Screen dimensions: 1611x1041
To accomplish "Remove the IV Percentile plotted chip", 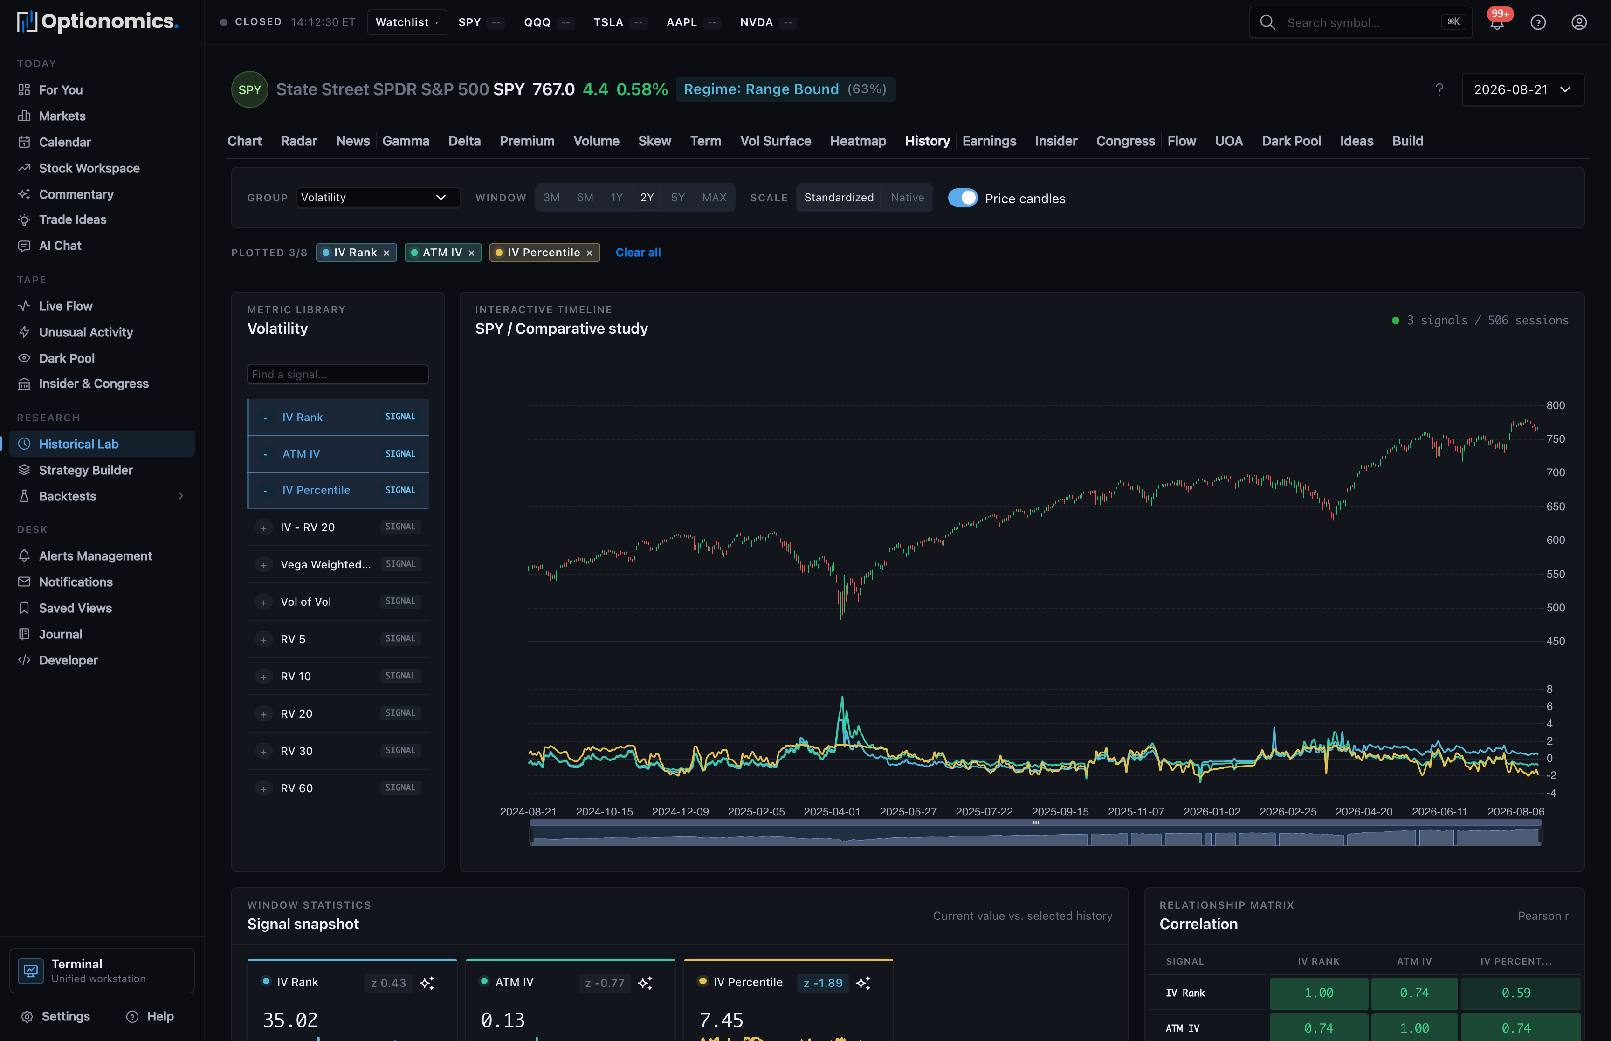I will [x=590, y=253].
